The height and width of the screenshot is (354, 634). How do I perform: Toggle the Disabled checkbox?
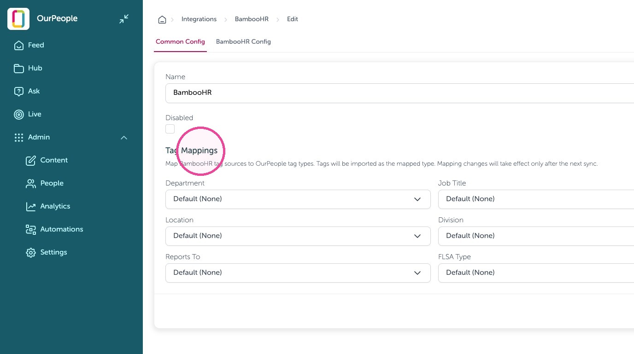[x=170, y=129]
